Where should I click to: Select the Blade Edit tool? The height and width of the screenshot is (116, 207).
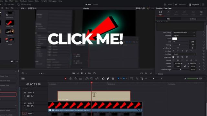click(81, 79)
